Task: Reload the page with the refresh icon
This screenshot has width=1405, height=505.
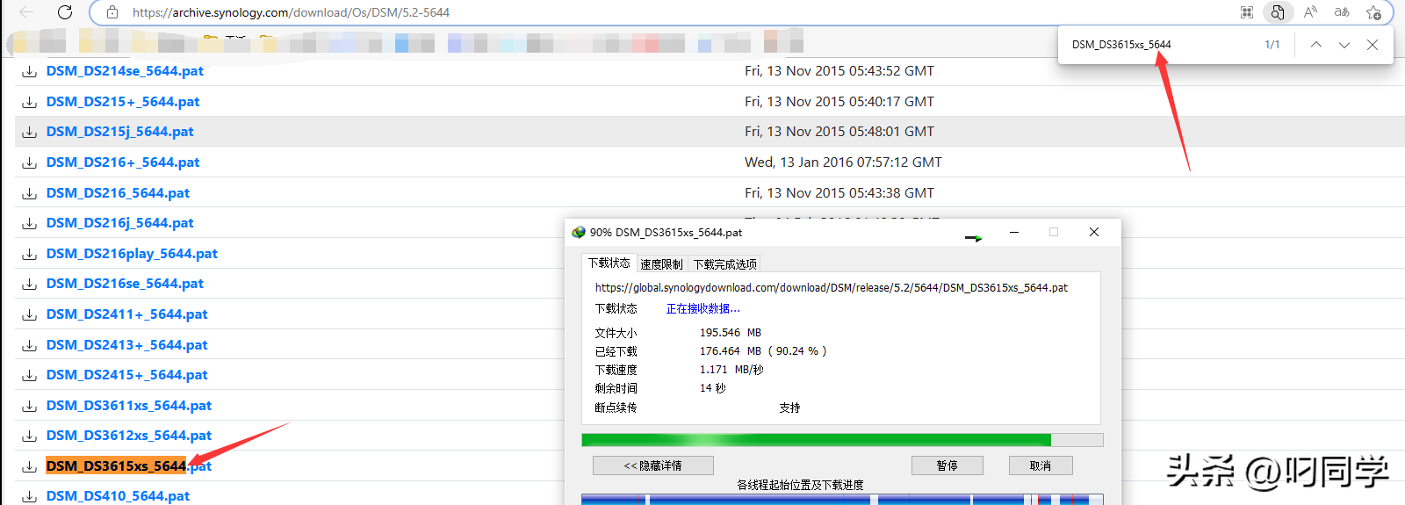Action: pos(65,12)
